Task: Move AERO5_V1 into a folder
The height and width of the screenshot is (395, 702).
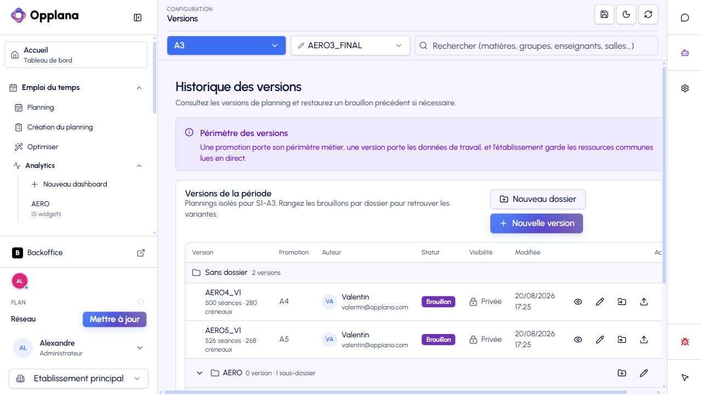Action: (x=622, y=340)
